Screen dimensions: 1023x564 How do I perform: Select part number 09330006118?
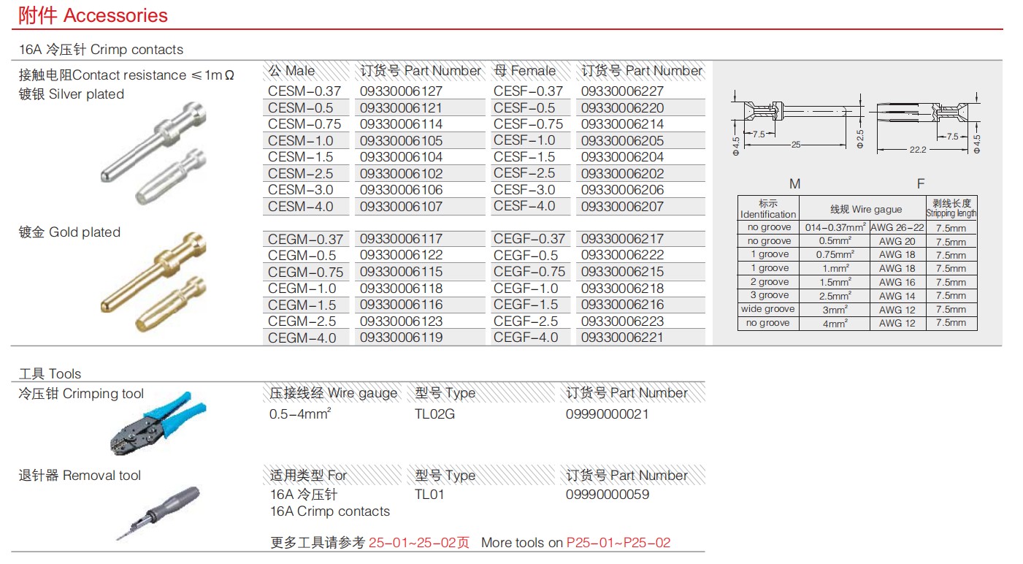tap(401, 289)
